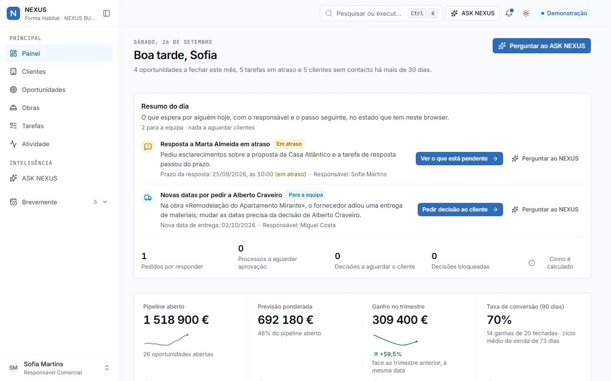Click the info icon beside Como é calculado
The image size is (611, 381).
(x=532, y=263)
